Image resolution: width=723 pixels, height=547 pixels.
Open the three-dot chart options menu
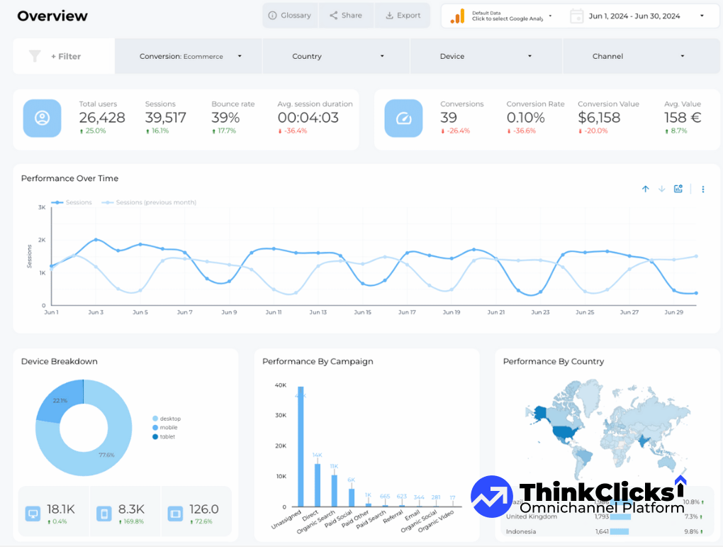[x=702, y=189]
